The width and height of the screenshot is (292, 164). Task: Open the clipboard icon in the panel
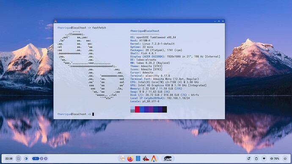pyautogui.click(x=256, y=158)
